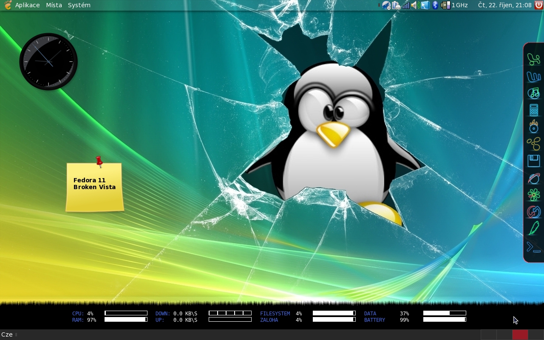Switch to the red highlighted workspace
Screen dimensions: 544x340
[520, 334]
